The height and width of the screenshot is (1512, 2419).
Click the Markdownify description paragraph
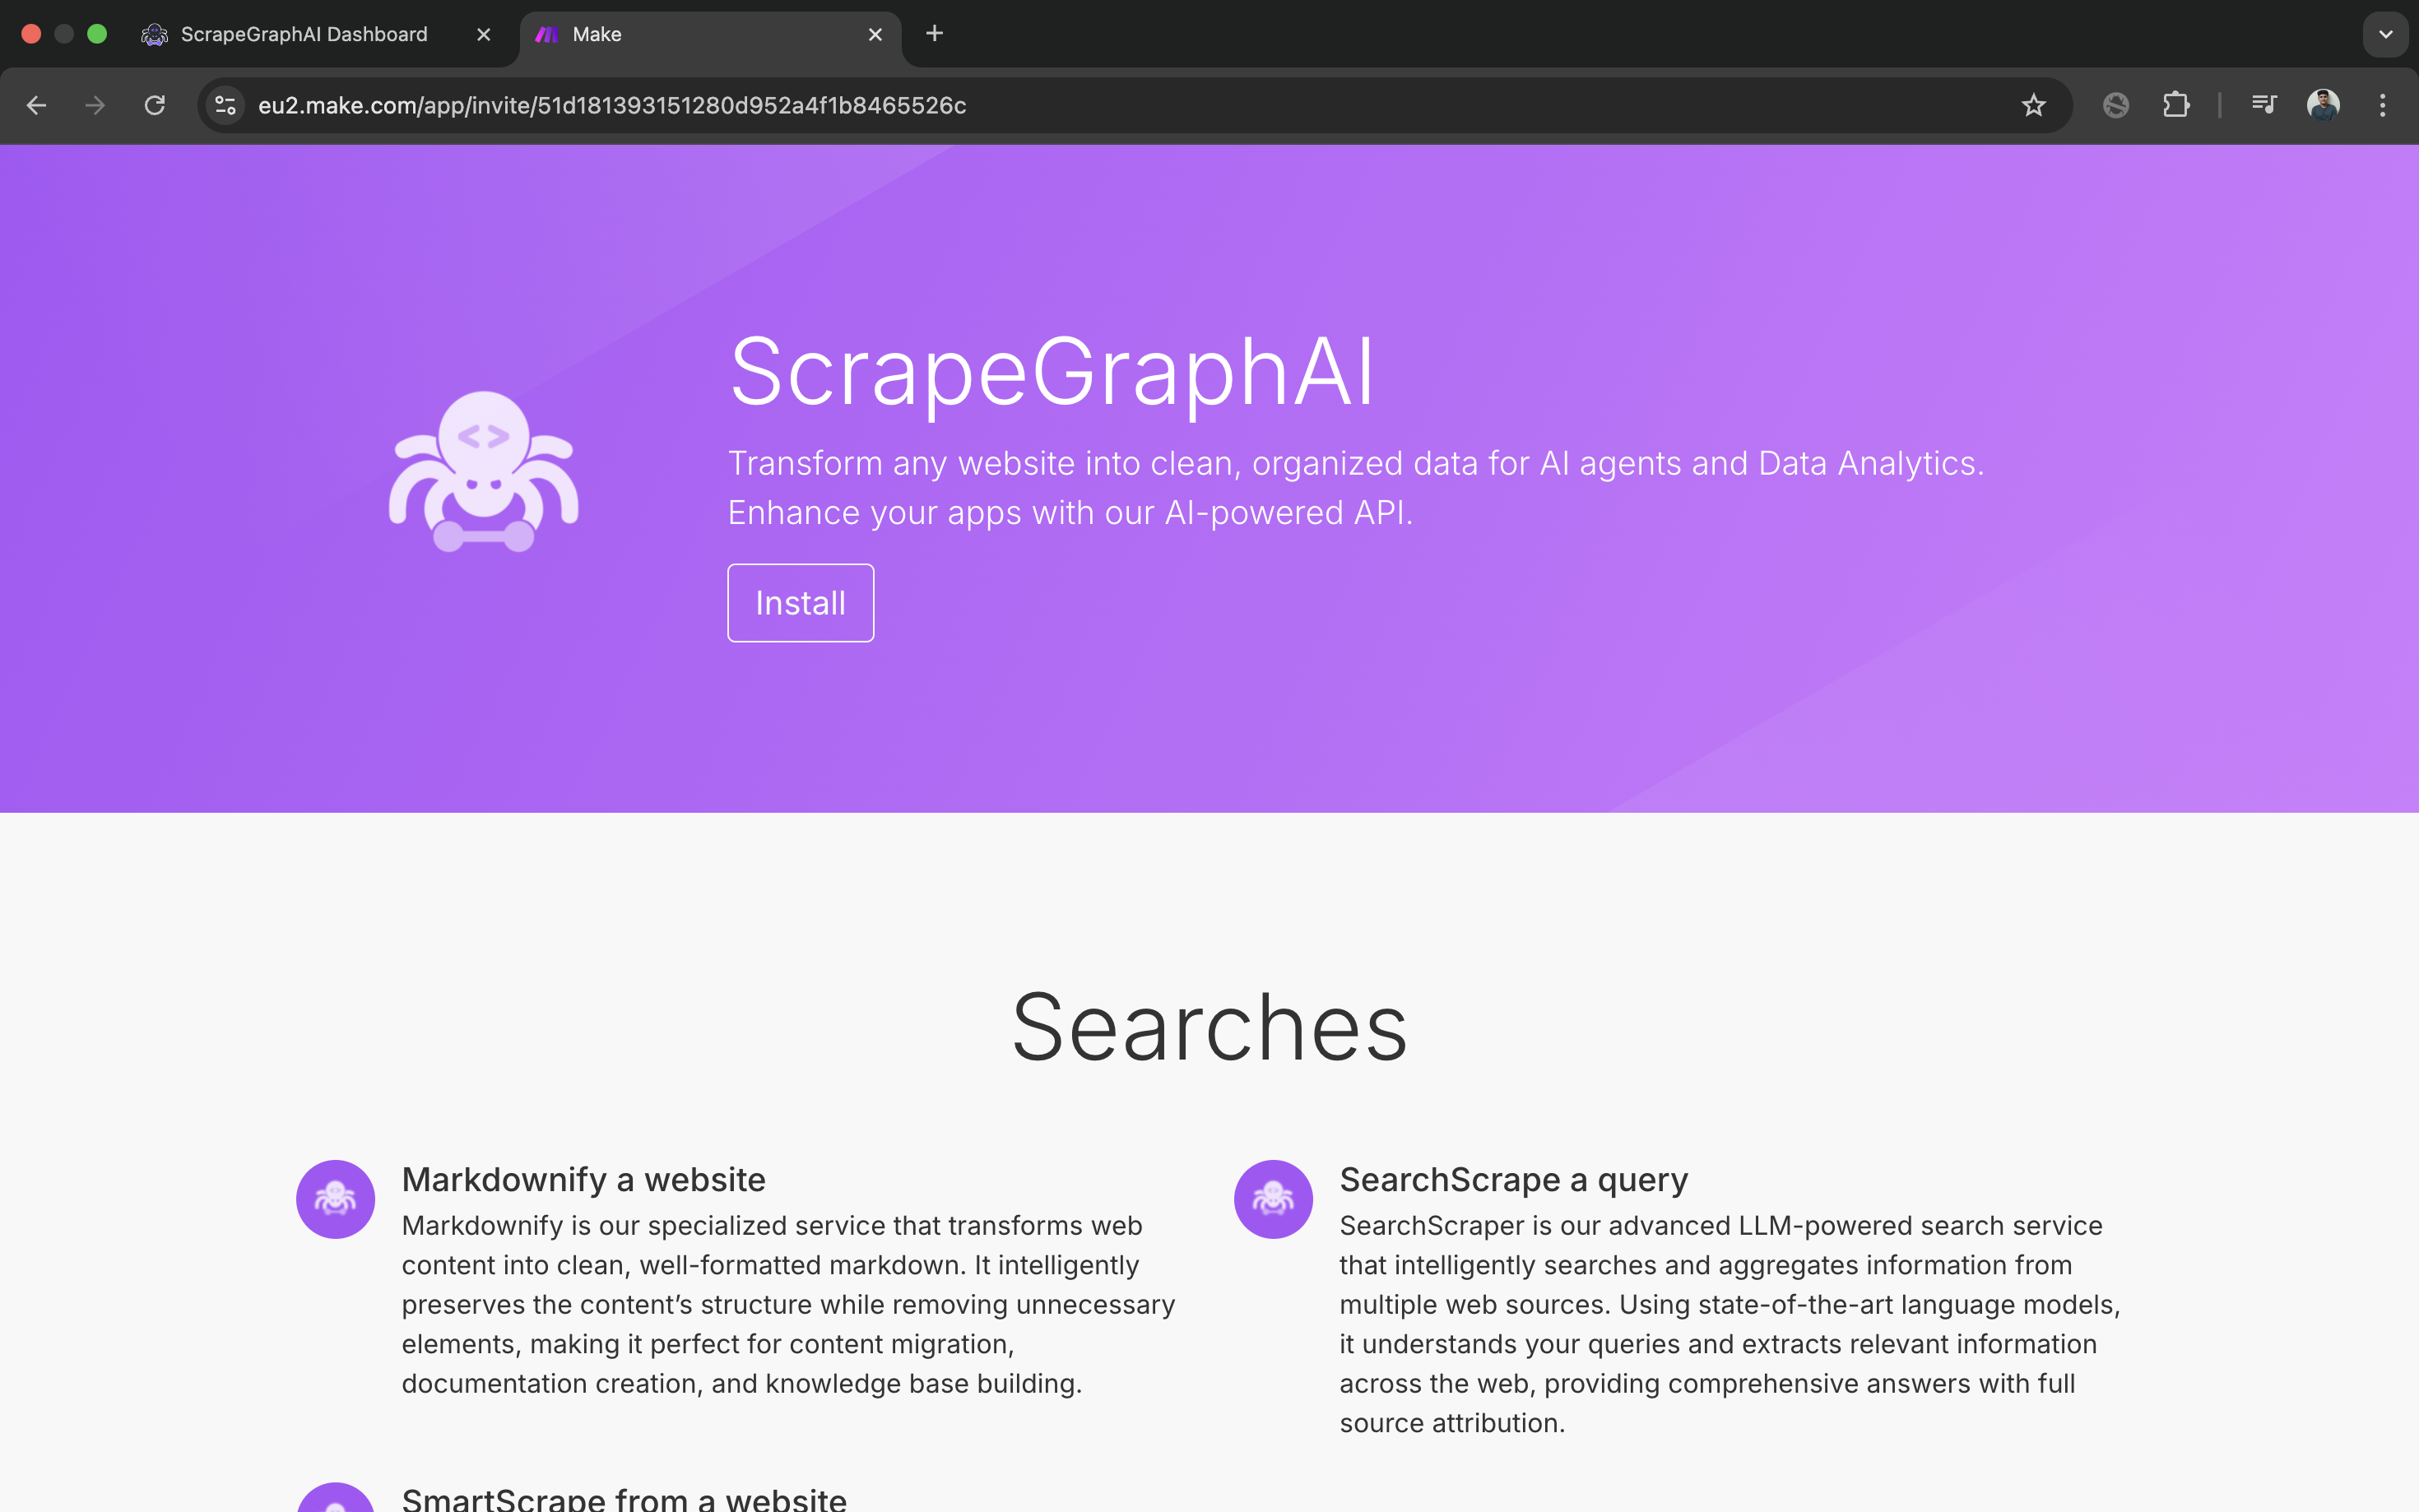pyautogui.click(x=788, y=1305)
